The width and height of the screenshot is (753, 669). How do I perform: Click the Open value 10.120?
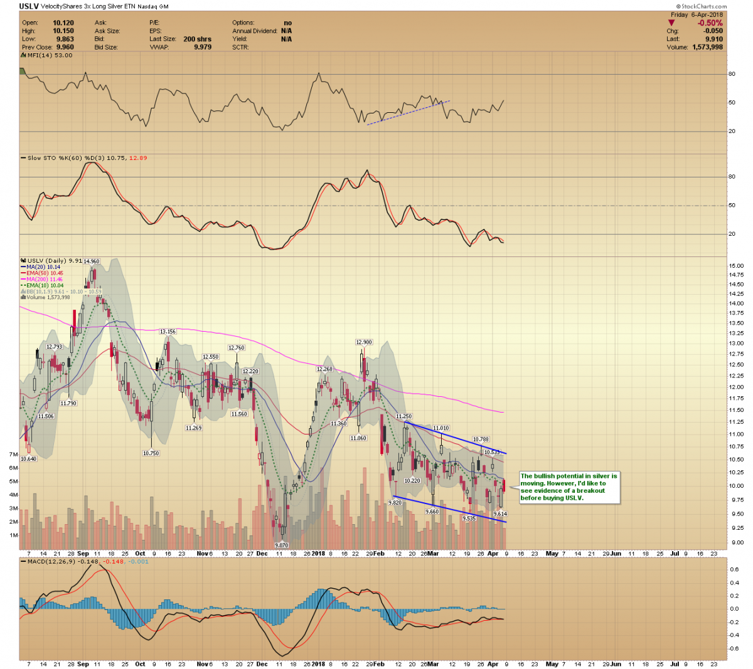tap(63, 23)
